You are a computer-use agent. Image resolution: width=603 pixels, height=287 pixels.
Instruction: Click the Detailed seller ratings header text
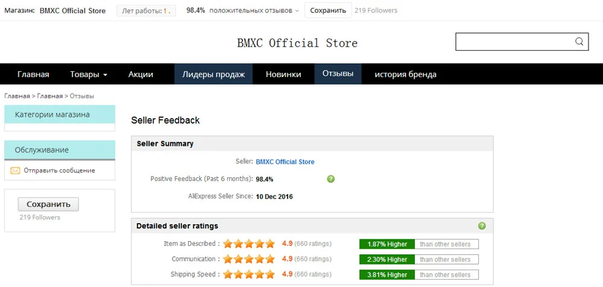177,226
